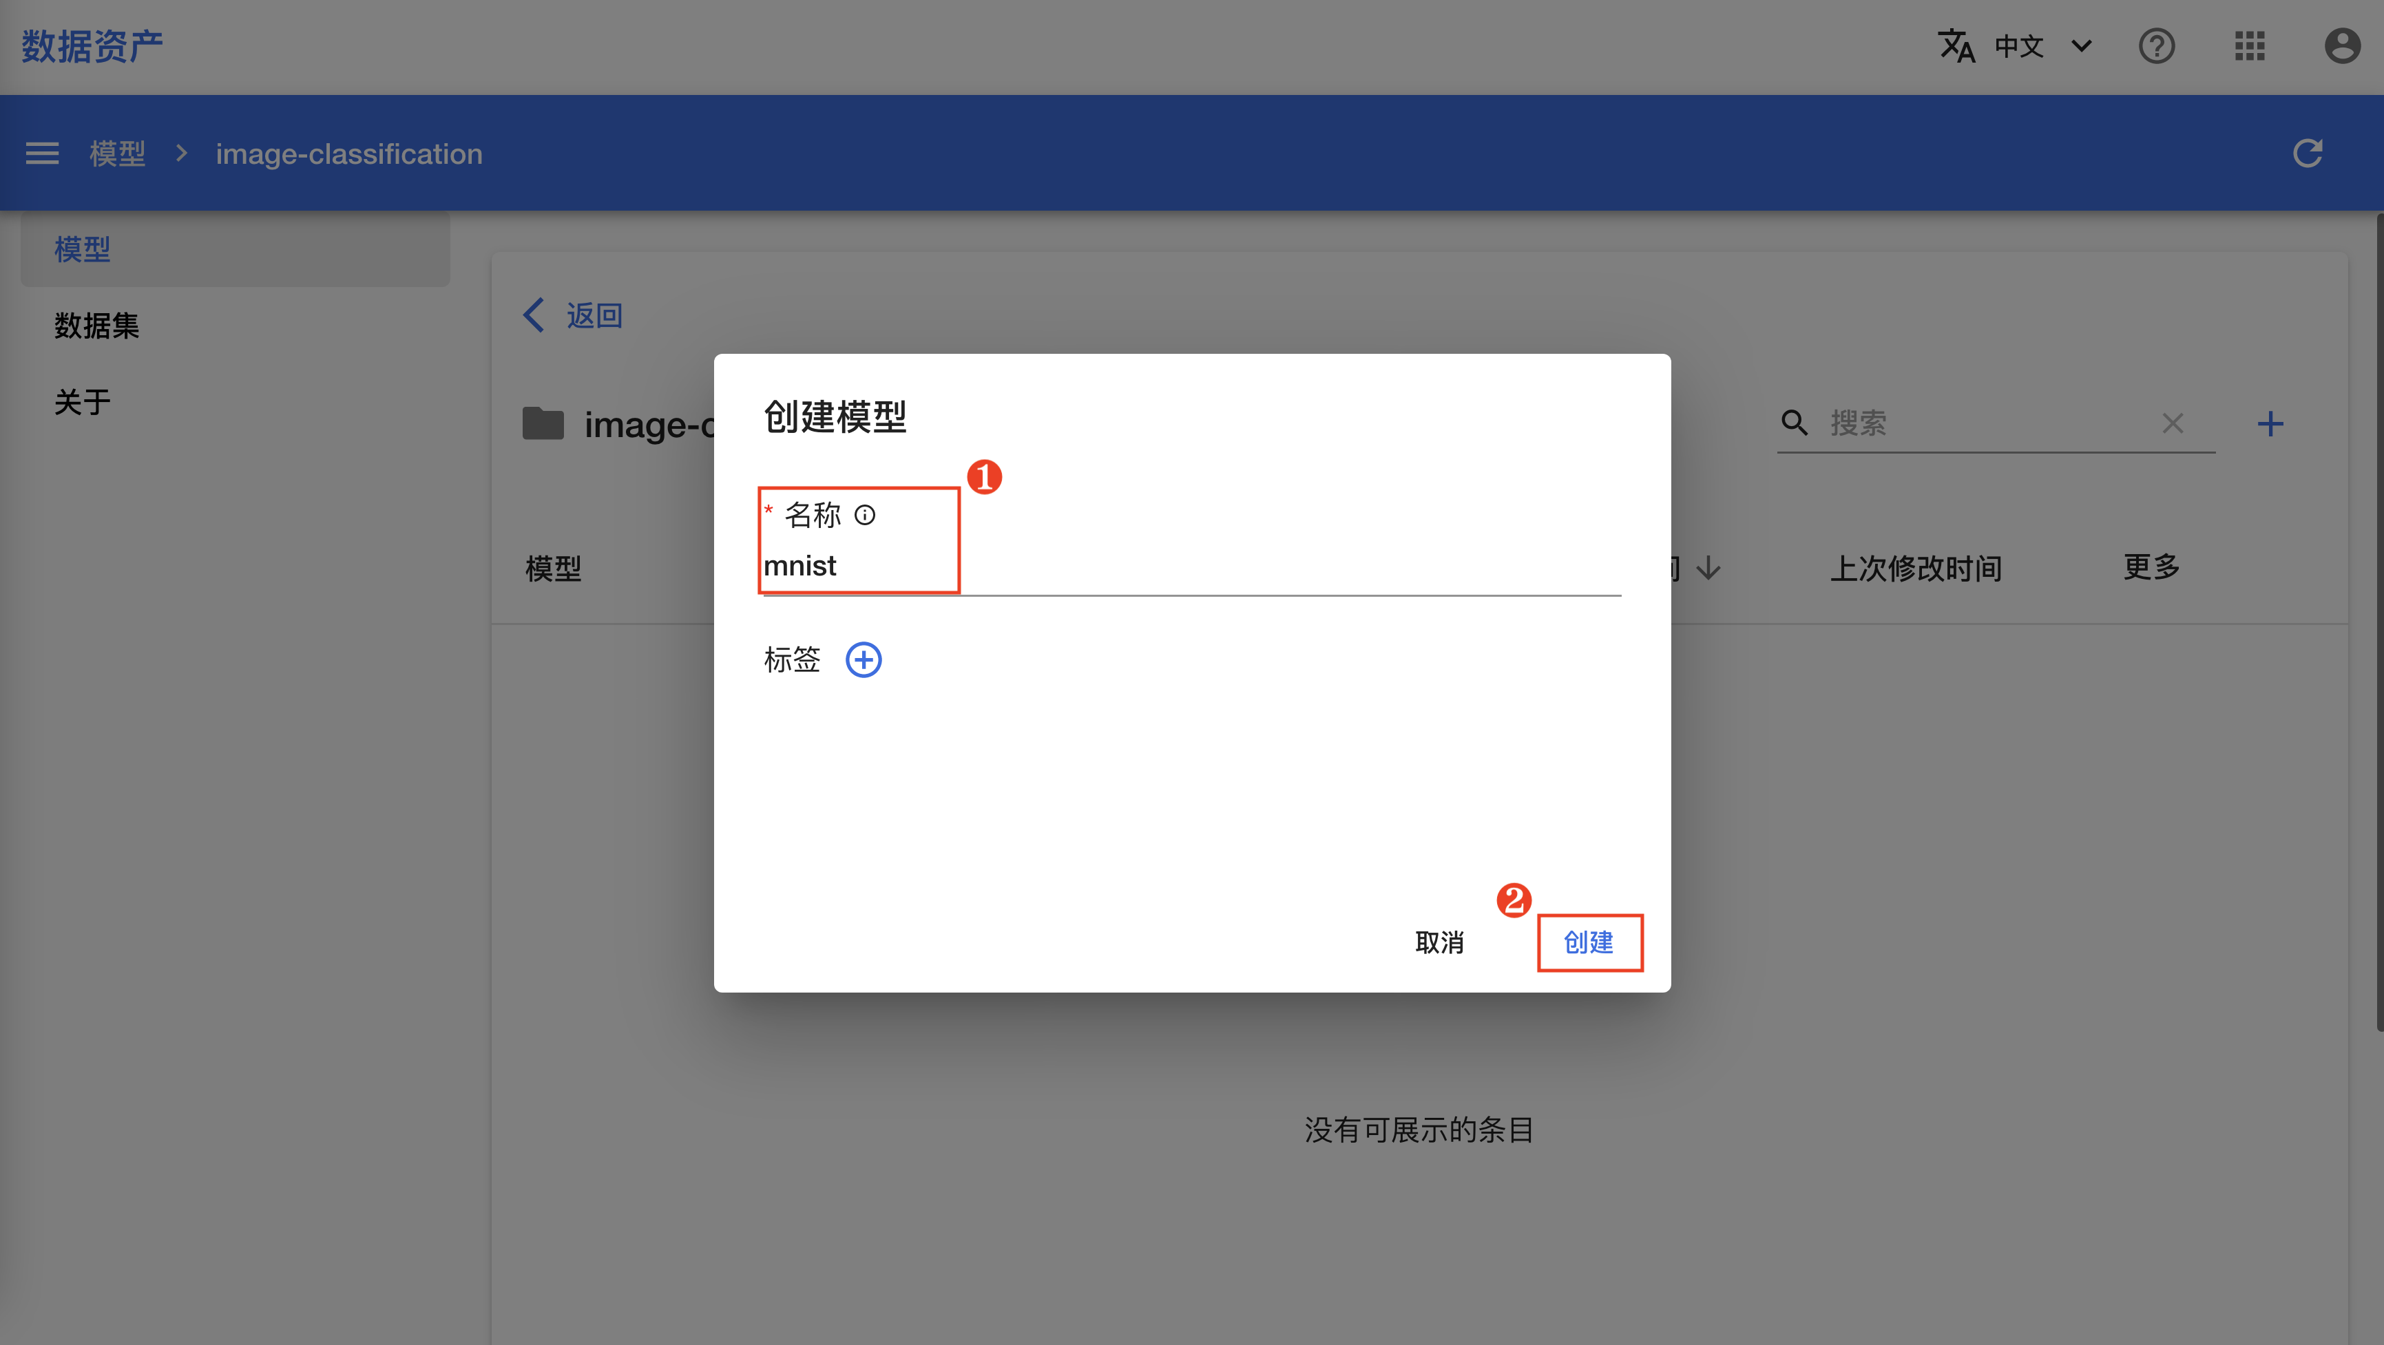Click the 取消 button

tap(1439, 942)
